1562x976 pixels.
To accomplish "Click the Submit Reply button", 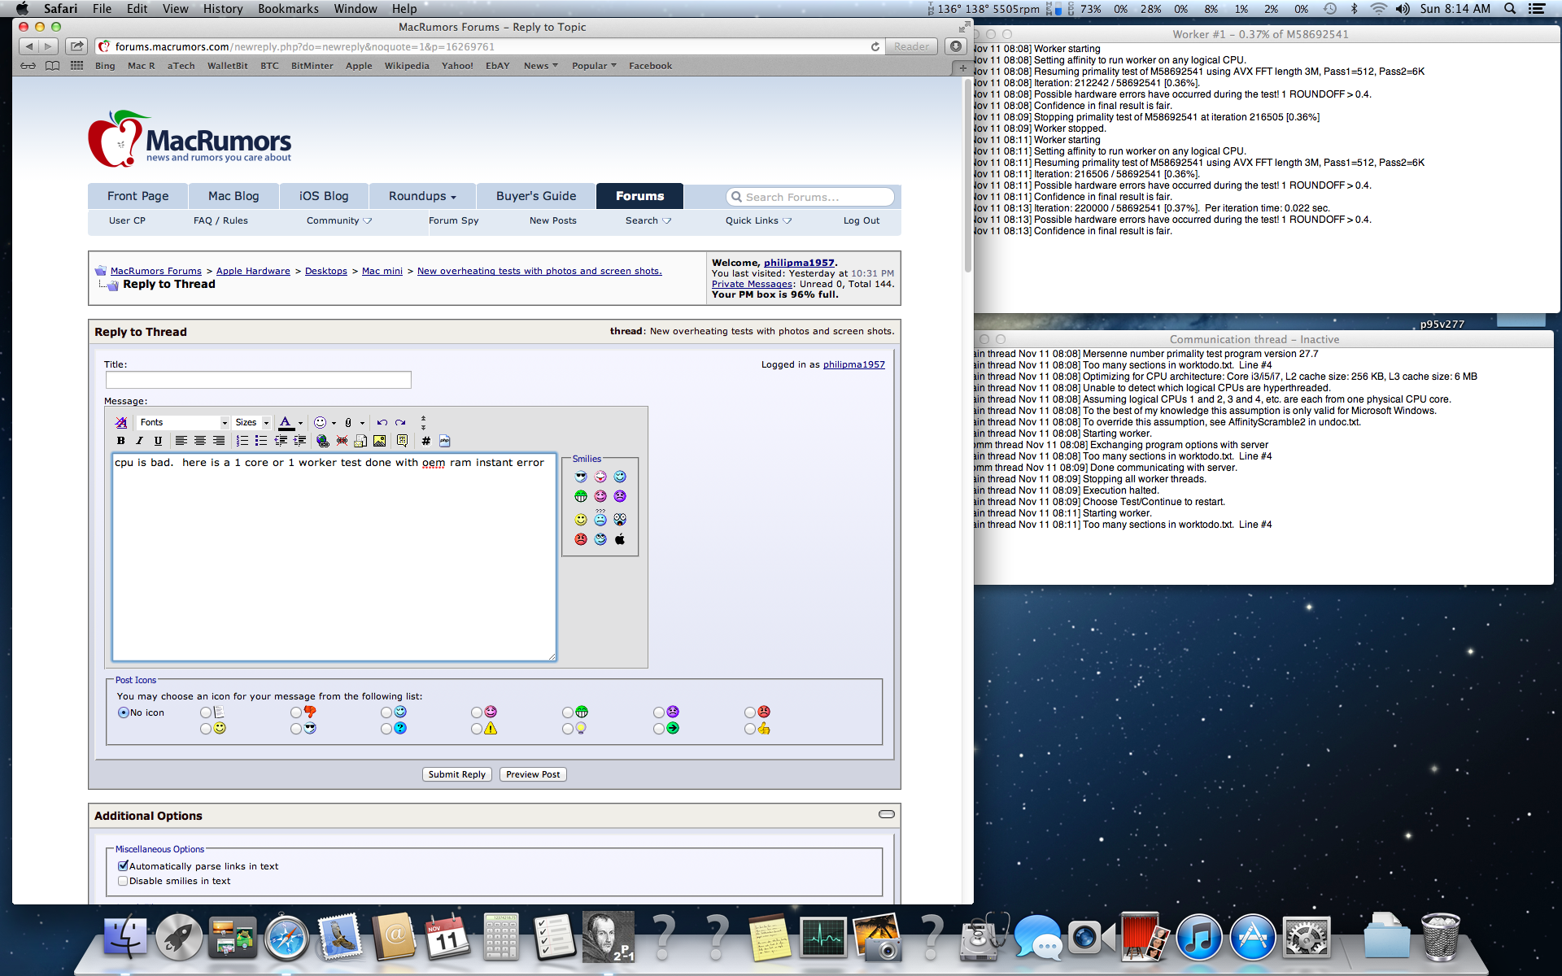I will tap(456, 774).
